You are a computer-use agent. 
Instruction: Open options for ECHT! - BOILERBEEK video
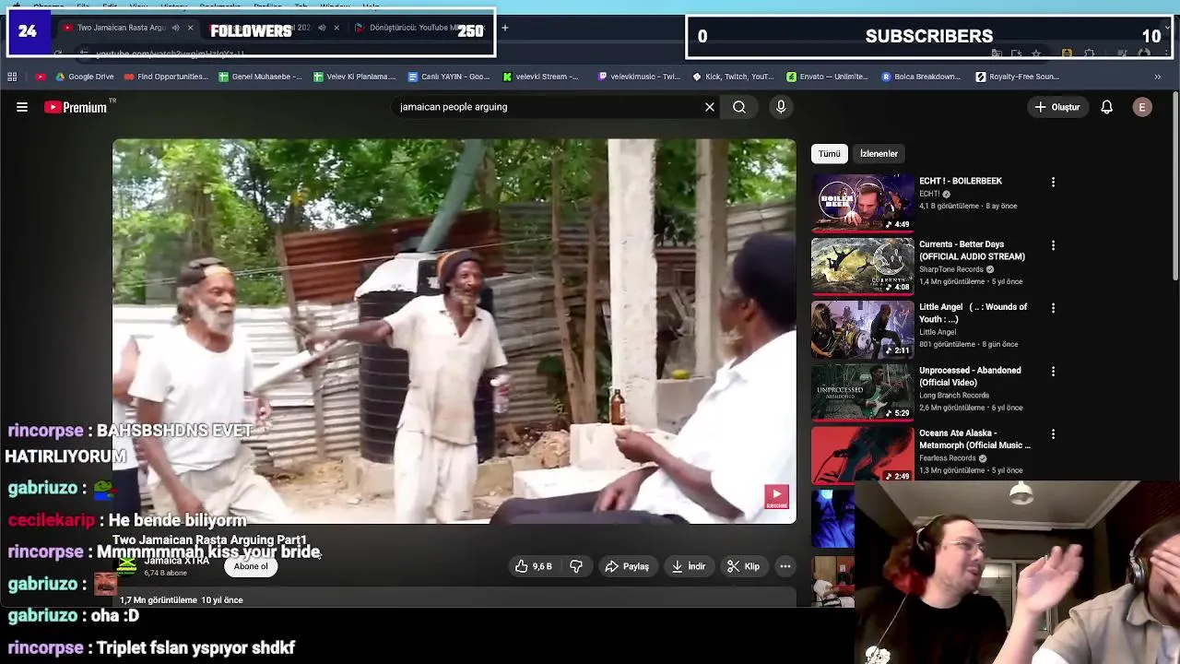[x=1053, y=183]
